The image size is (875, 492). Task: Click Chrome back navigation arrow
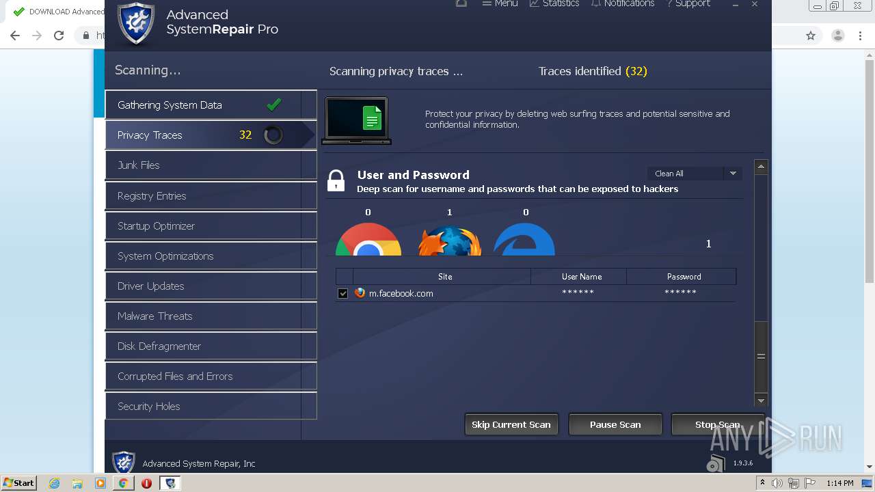[x=15, y=36]
